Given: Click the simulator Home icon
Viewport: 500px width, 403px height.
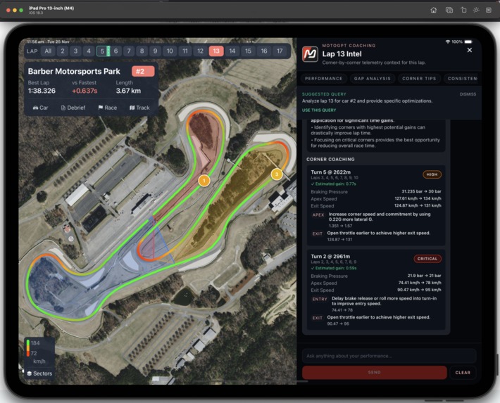Looking at the screenshot, I should tap(433, 10).
